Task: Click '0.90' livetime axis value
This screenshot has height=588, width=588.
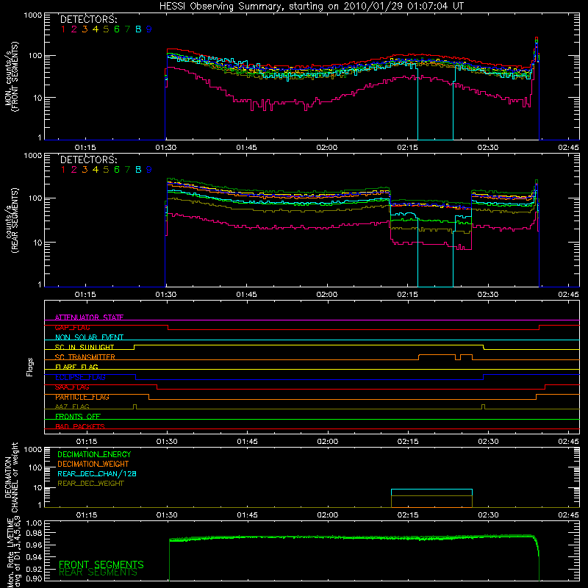Action: (34, 578)
